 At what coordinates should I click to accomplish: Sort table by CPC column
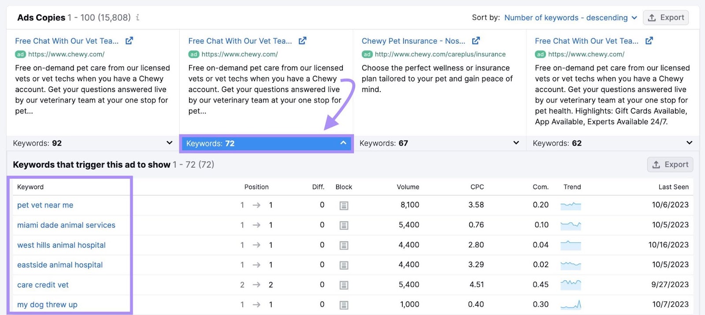(477, 187)
